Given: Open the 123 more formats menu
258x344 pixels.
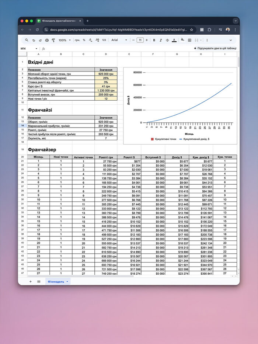Looking at the screenshot, I should click(104, 40).
